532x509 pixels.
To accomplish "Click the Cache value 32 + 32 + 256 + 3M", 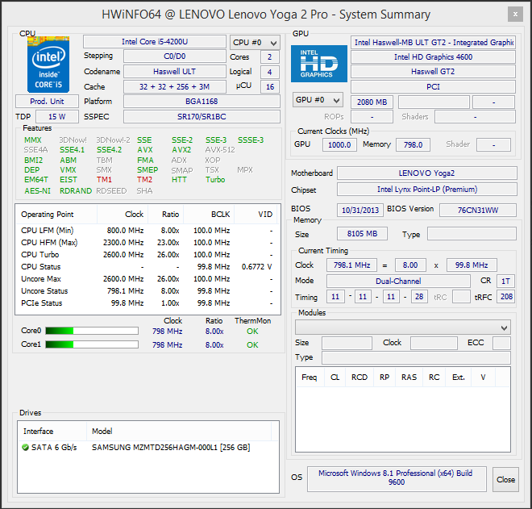I will 175,86.
